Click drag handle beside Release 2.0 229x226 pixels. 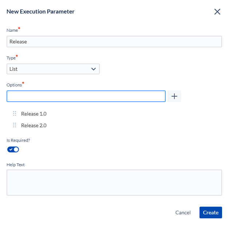click(15, 125)
